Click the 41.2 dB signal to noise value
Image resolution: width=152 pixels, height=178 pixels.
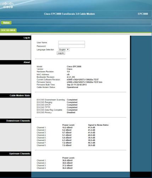tap(91, 130)
